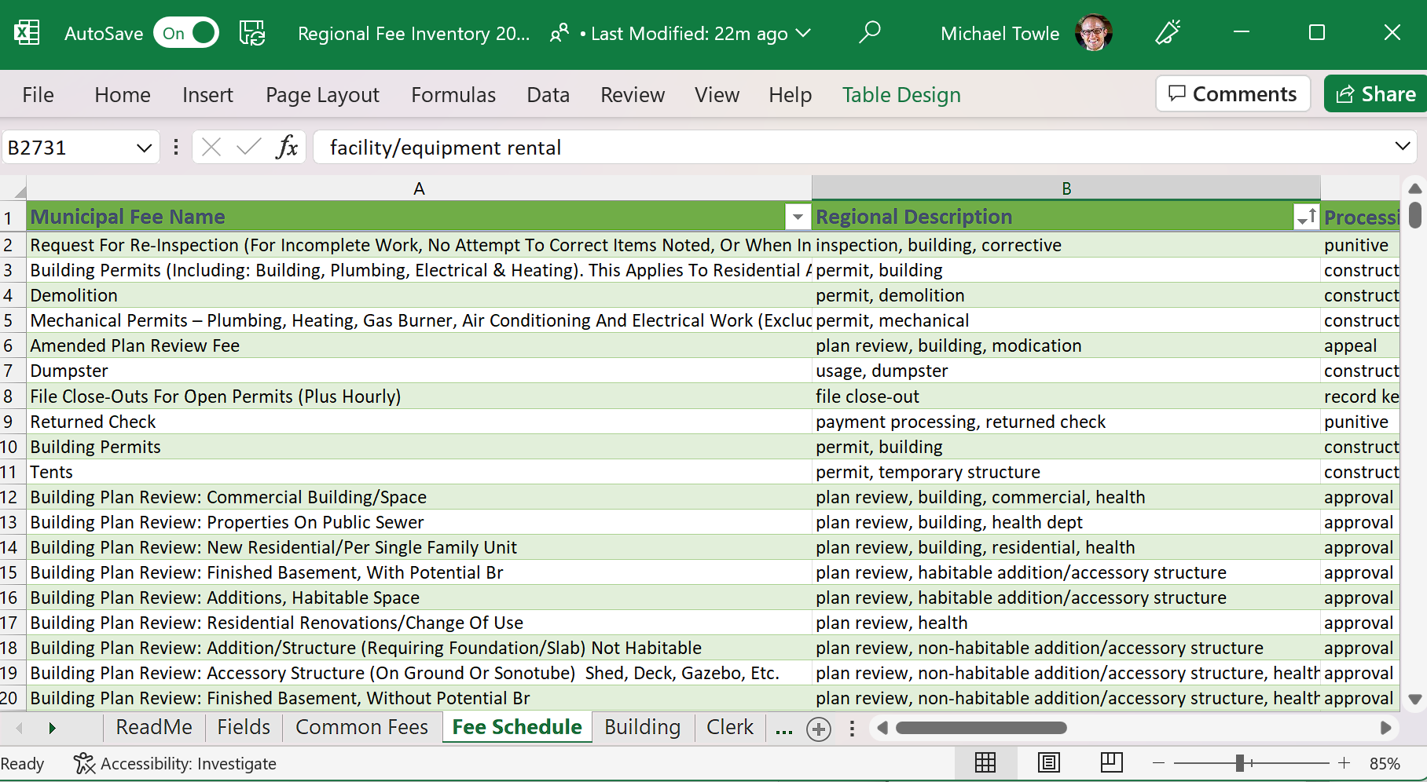Expand the formula bar chevron
Image resolution: width=1427 pixels, height=782 pixels.
pos(1402,147)
